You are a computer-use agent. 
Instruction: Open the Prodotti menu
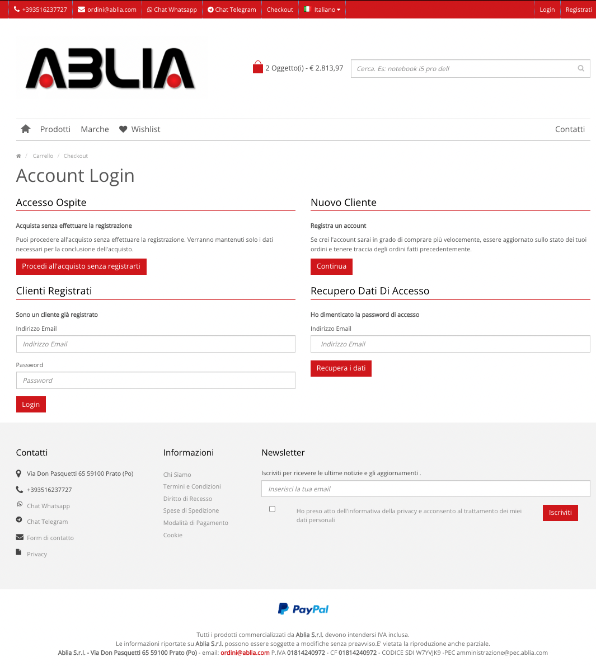pyautogui.click(x=55, y=129)
